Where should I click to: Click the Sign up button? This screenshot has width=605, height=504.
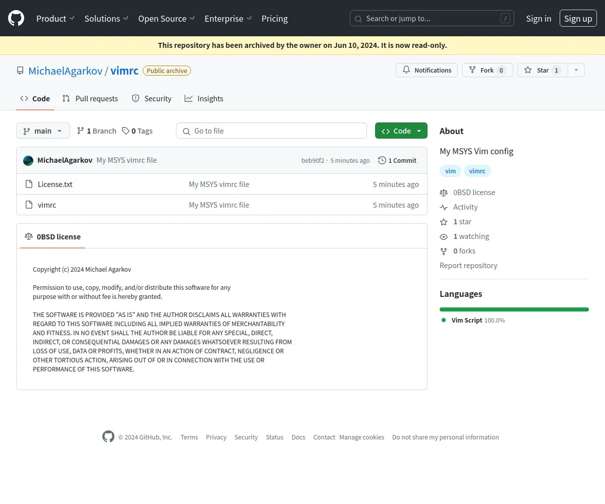[578, 19]
